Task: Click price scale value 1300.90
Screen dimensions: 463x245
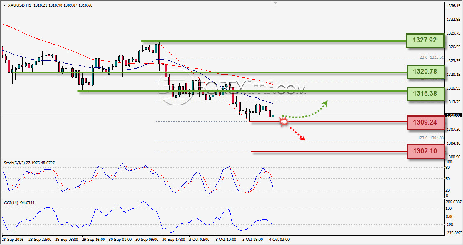Action: click(453, 157)
